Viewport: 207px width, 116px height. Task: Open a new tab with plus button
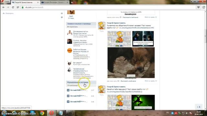tap(72, 2)
